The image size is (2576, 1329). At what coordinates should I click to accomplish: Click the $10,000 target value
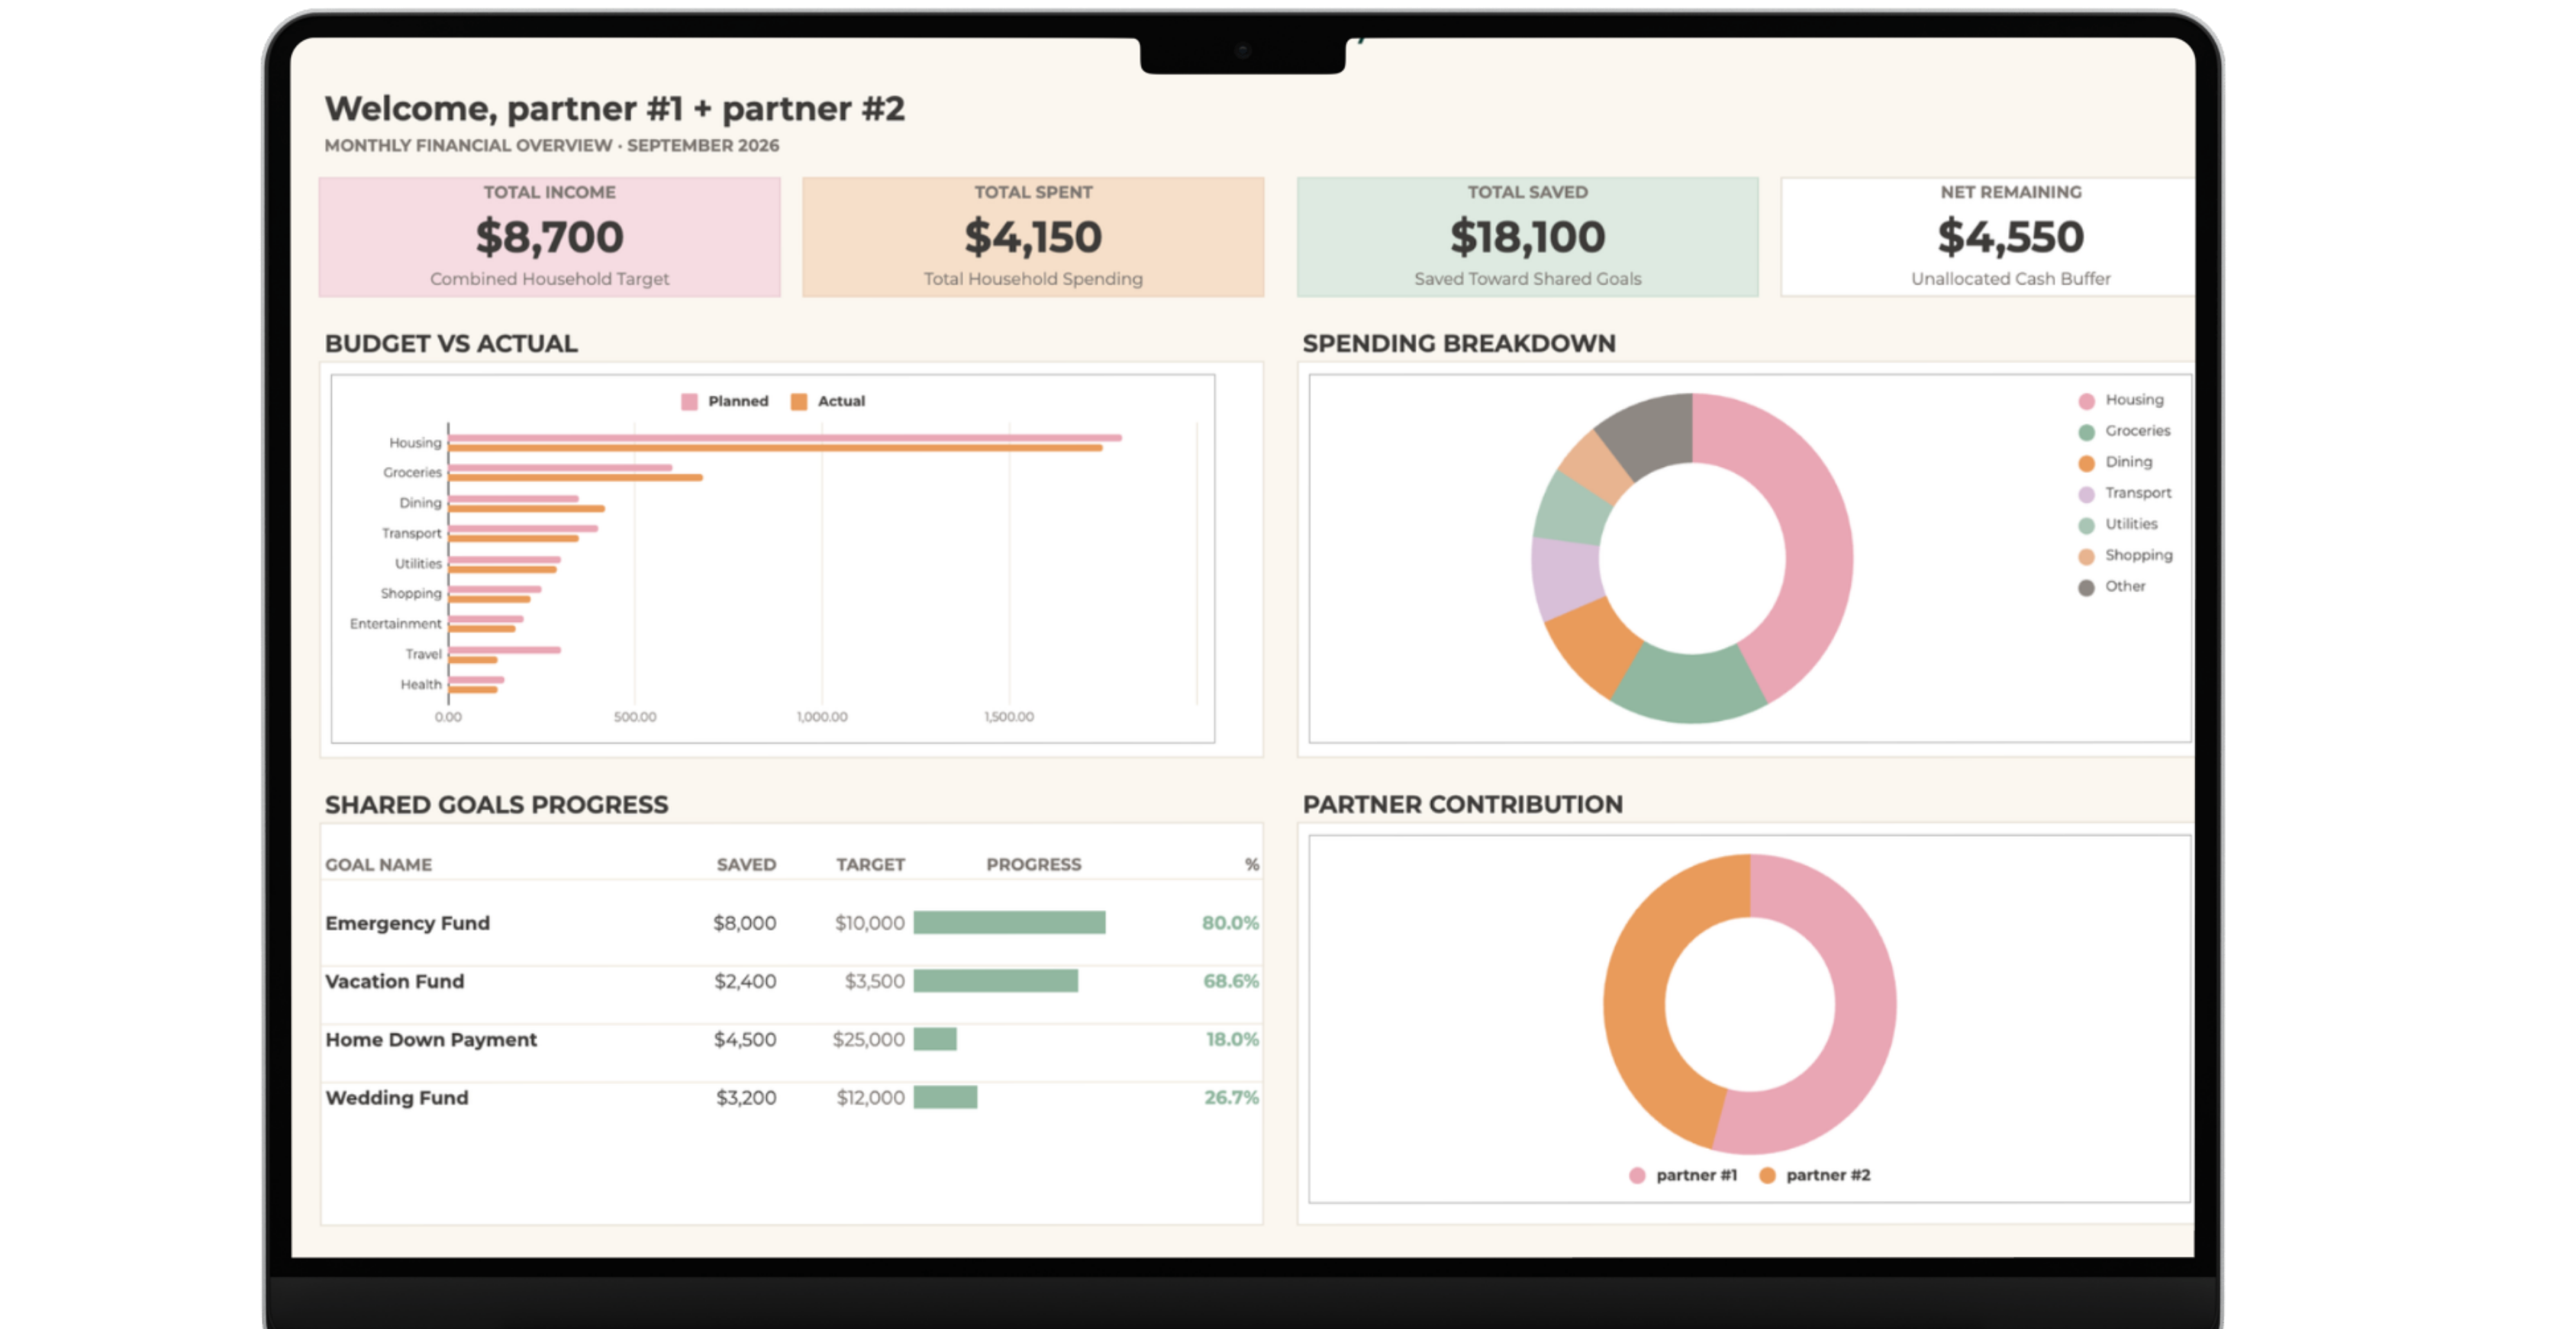coord(870,923)
